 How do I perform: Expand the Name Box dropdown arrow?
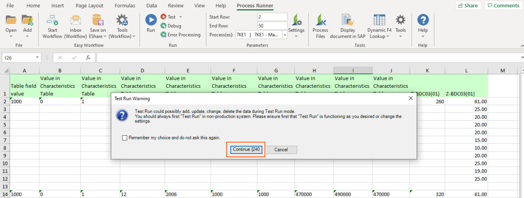tap(37, 58)
